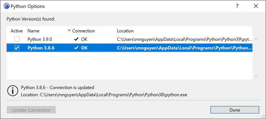Click the Location column header
The image size is (266, 119).
pos(125,31)
